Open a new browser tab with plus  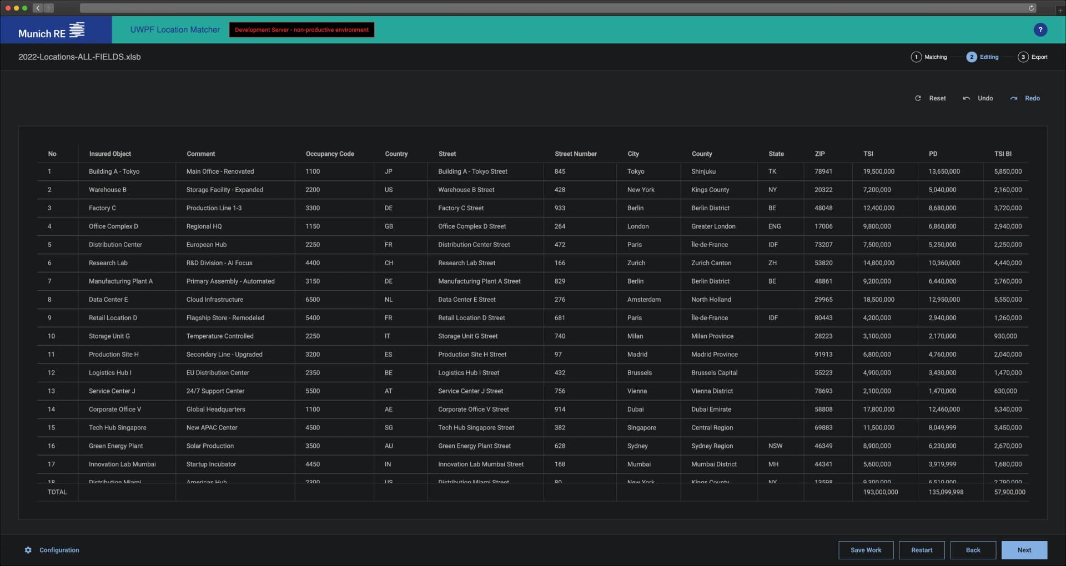[1060, 11]
